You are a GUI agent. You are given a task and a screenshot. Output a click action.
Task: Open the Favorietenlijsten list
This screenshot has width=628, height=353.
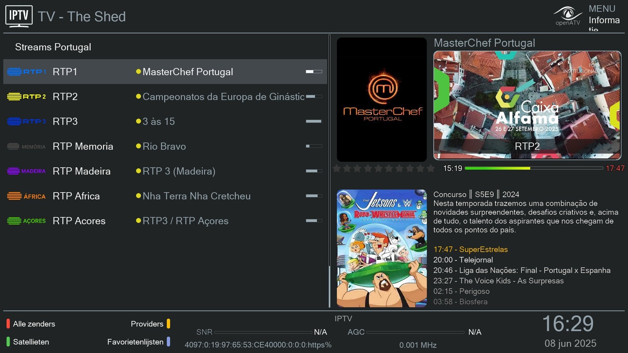coord(139,342)
